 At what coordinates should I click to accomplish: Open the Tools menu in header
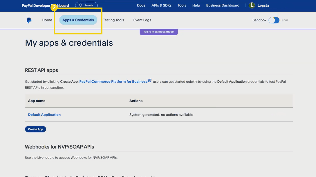[182, 5]
